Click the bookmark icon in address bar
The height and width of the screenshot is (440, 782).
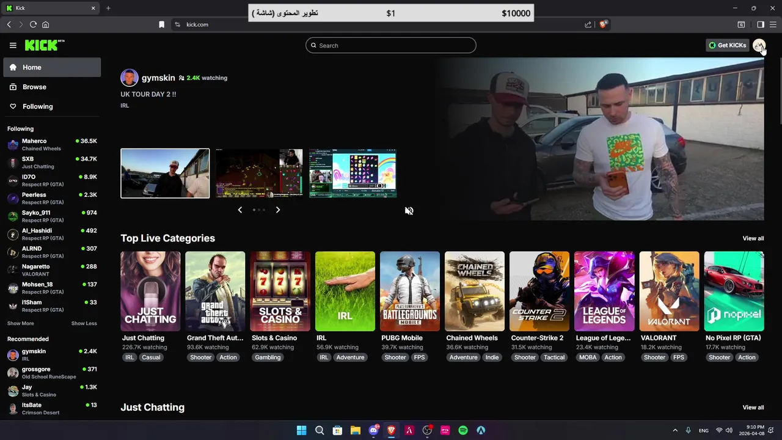click(x=161, y=24)
